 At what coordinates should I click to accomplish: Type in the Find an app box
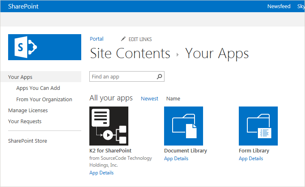[x=123, y=76]
